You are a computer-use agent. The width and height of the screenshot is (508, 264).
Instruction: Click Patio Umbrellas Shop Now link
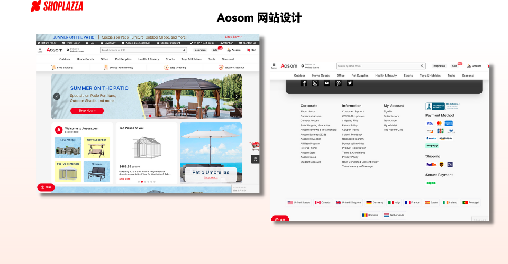click(211, 178)
